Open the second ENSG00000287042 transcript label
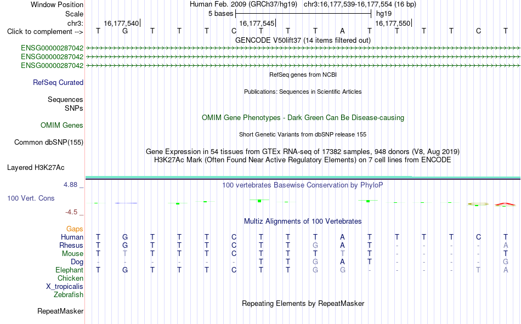This screenshot has height=324, width=521. point(52,56)
